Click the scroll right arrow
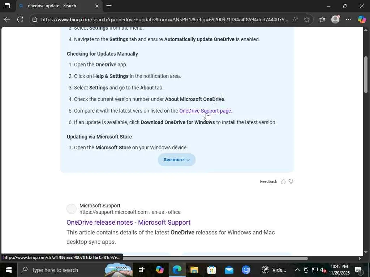Image resolution: width=370 pixels, height=277 pixels. [x=360, y=258]
